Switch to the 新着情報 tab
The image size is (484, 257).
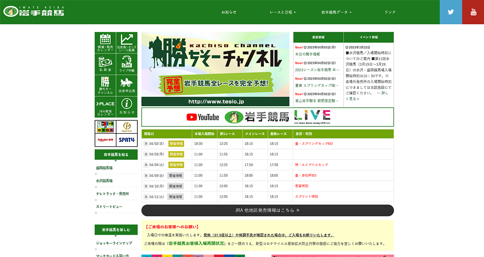tap(318, 37)
